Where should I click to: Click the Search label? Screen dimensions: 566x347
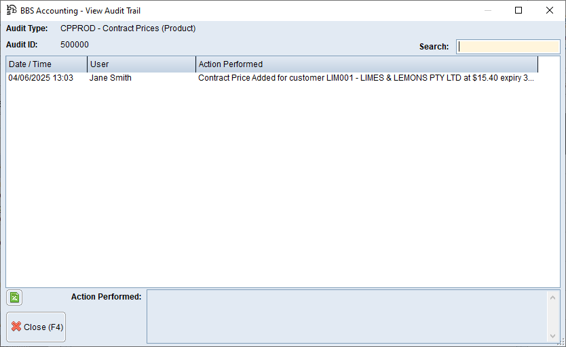coord(434,47)
